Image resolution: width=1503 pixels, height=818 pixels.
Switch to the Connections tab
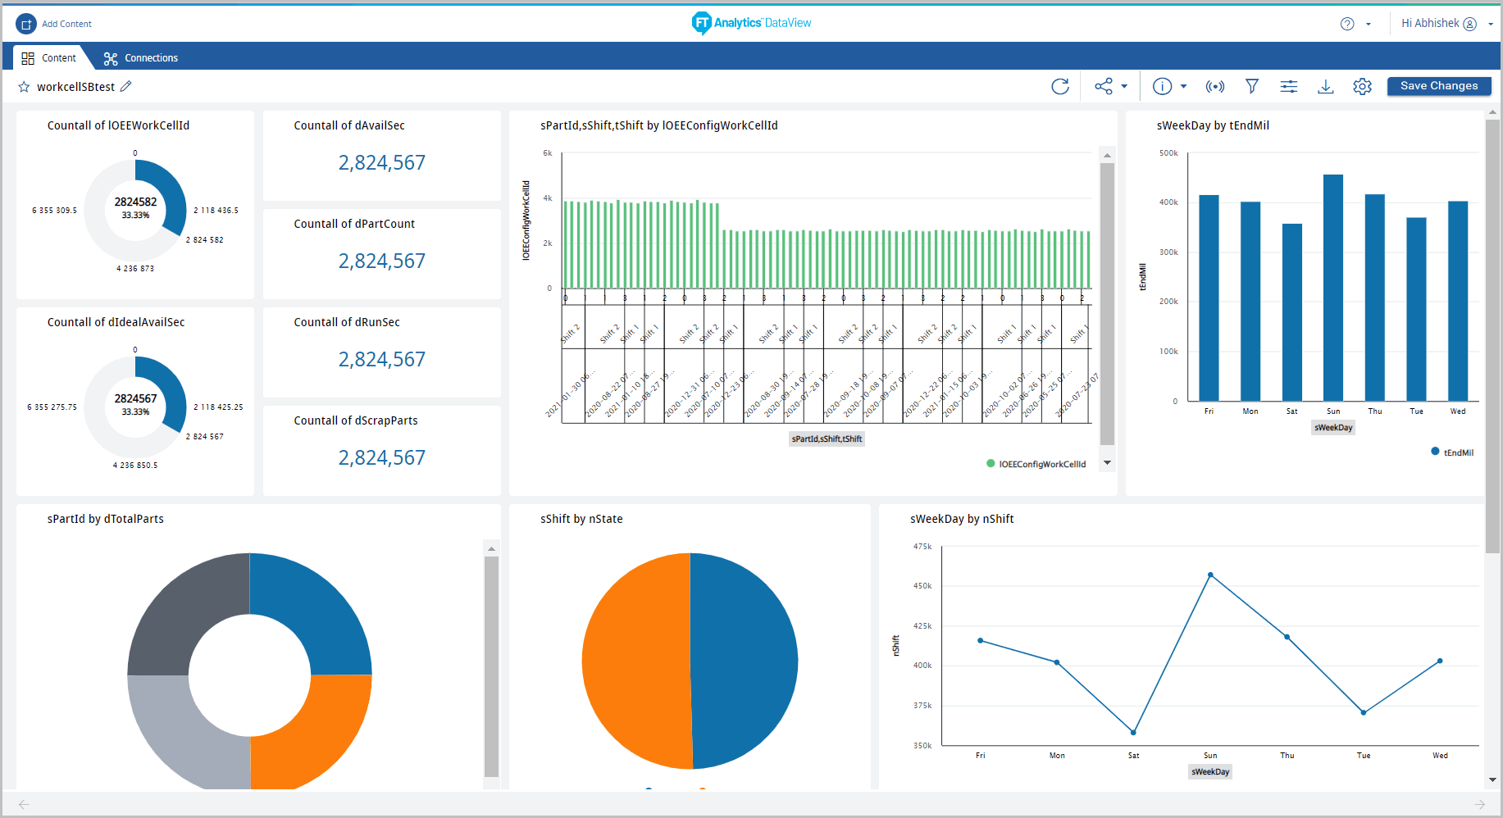point(140,57)
